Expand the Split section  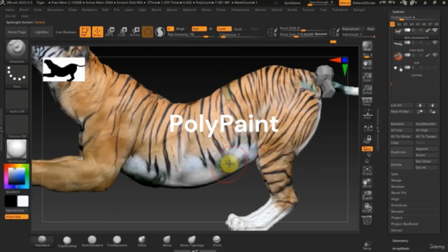tap(395, 174)
